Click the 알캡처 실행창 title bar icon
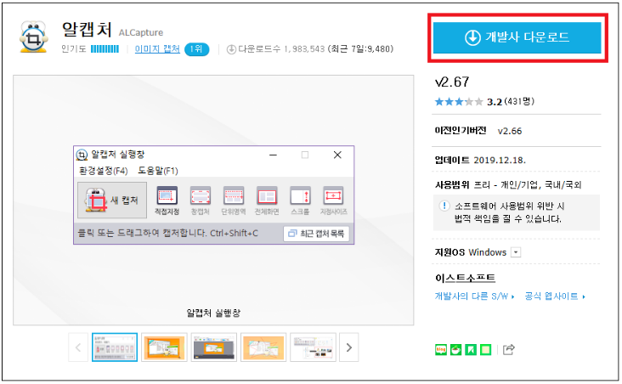 coord(82,155)
